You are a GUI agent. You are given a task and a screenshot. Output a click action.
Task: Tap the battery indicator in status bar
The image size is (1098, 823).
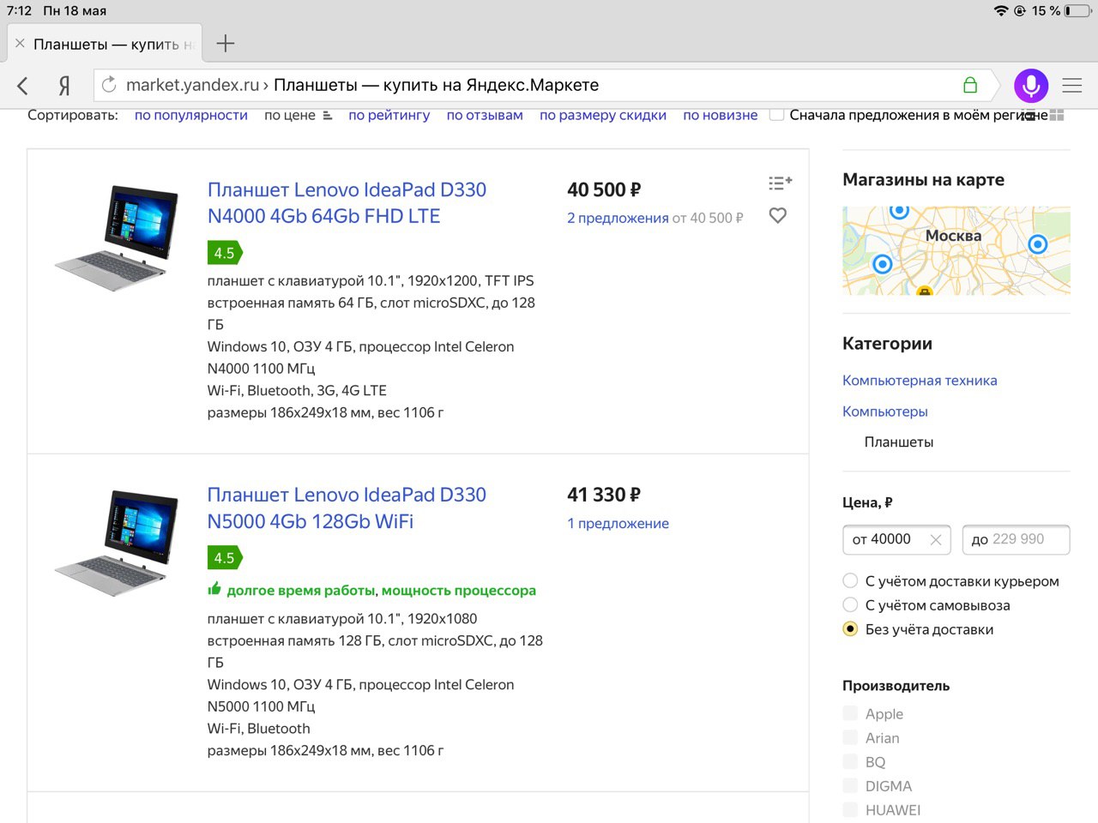pos(1078,11)
